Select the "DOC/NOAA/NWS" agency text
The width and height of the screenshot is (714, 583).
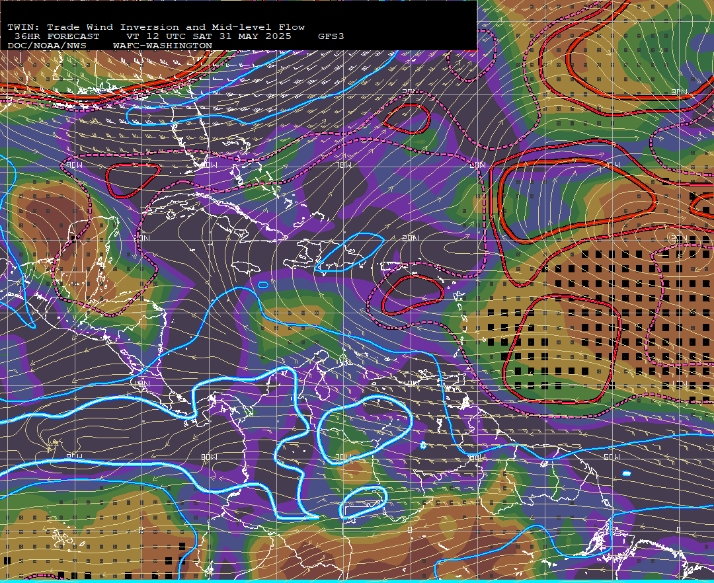click(x=47, y=46)
